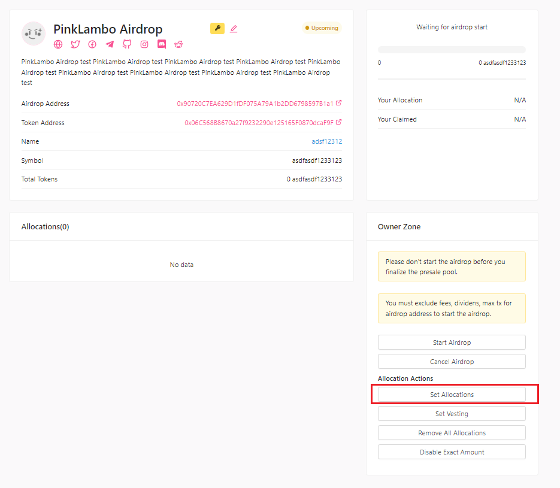This screenshot has height=488, width=560.
Task: Open the Facebook social icon
Action: tap(92, 44)
